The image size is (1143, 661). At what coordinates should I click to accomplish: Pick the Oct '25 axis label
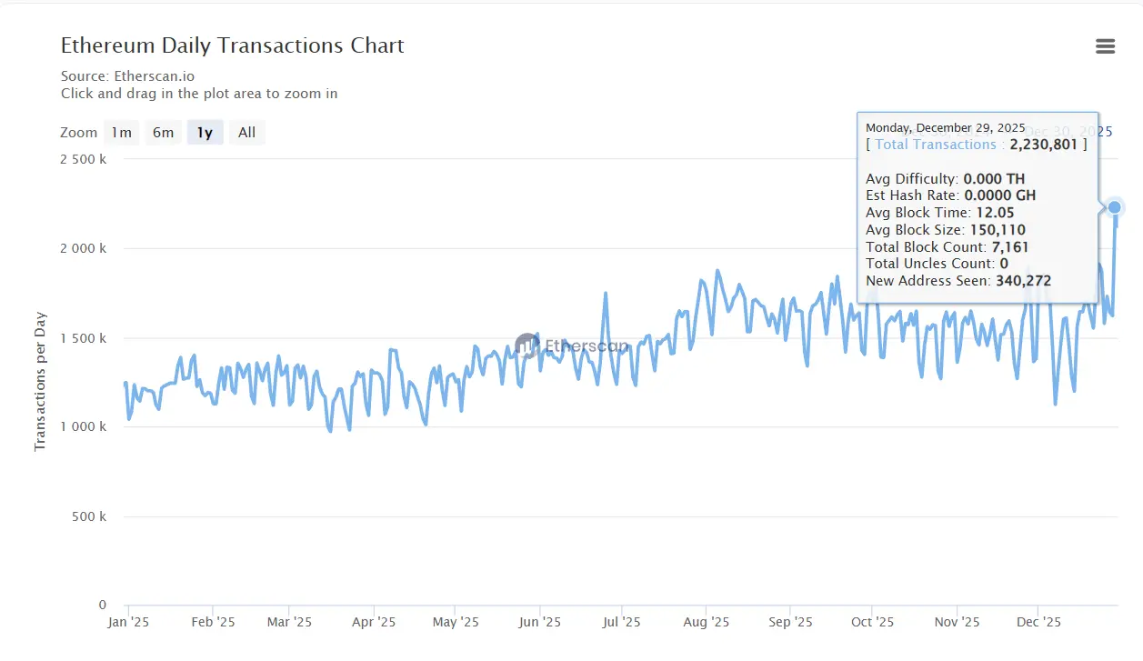pyautogui.click(x=872, y=623)
